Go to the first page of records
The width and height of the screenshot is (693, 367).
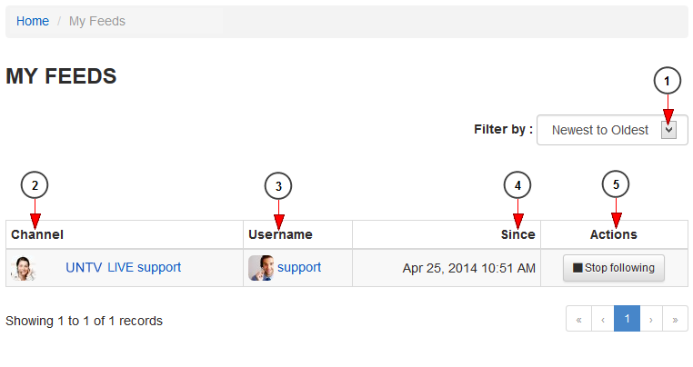point(578,319)
